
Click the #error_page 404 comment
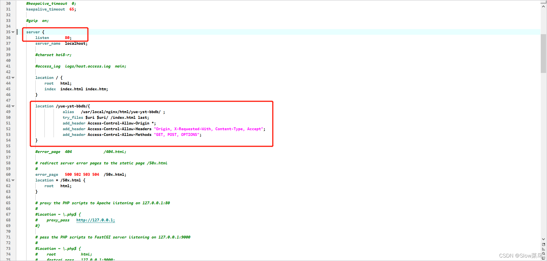(x=81, y=152)
